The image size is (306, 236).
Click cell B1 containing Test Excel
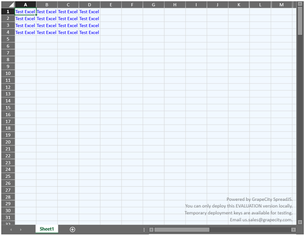[x=47, y=12]
